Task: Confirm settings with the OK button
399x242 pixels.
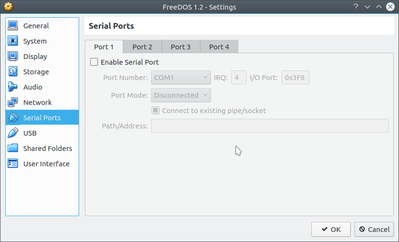Action: pos(331,229)
